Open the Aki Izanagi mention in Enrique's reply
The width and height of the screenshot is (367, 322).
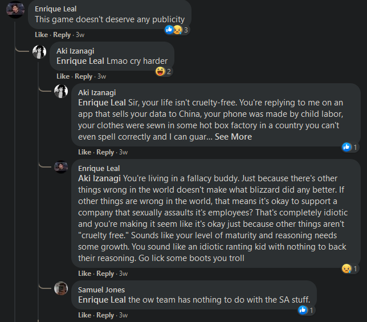click(x=99, y=178)
